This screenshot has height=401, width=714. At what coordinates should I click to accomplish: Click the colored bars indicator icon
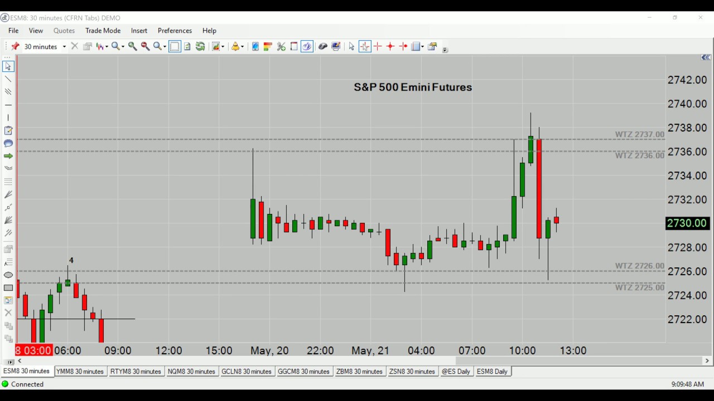(268, 47)
